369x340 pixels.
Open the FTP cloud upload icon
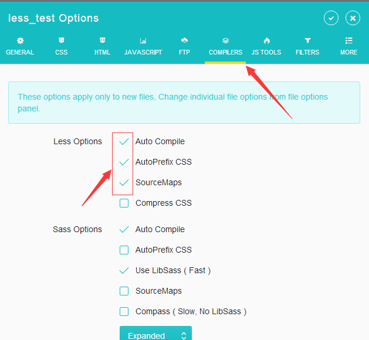click(x=184, y=40)
